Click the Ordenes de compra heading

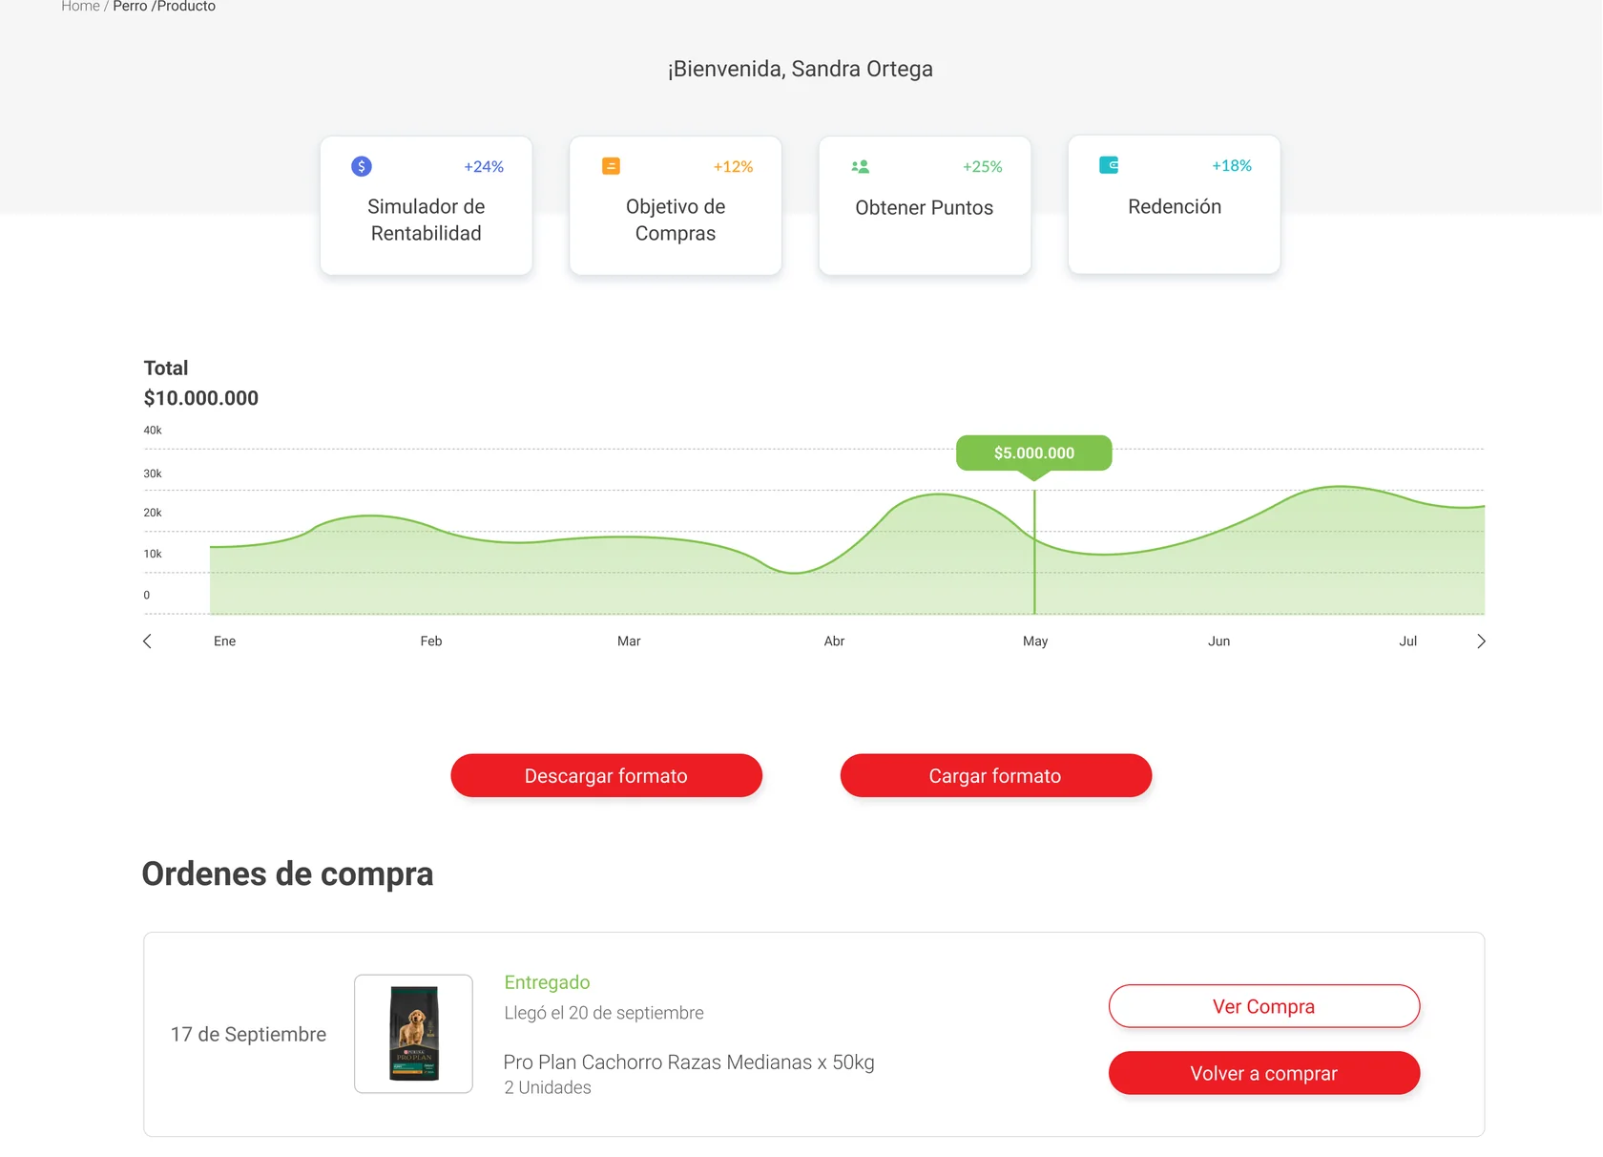tap(287, 873)
